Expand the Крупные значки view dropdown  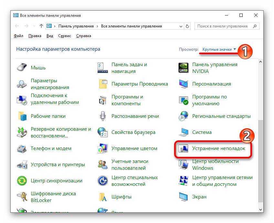pyautogui.click(x=219, y=49)
